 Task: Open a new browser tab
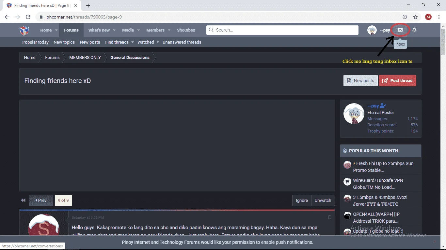[x=88, y=6]
